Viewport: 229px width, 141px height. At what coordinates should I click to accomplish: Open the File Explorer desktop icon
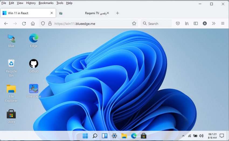tap(11, 93)
